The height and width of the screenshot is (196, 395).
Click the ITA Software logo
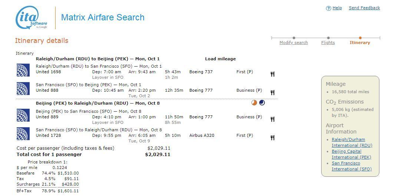coord(32,18)
